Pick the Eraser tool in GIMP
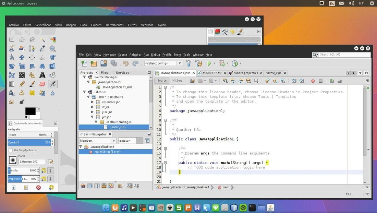The image size is (377, 213). point(42,84)
